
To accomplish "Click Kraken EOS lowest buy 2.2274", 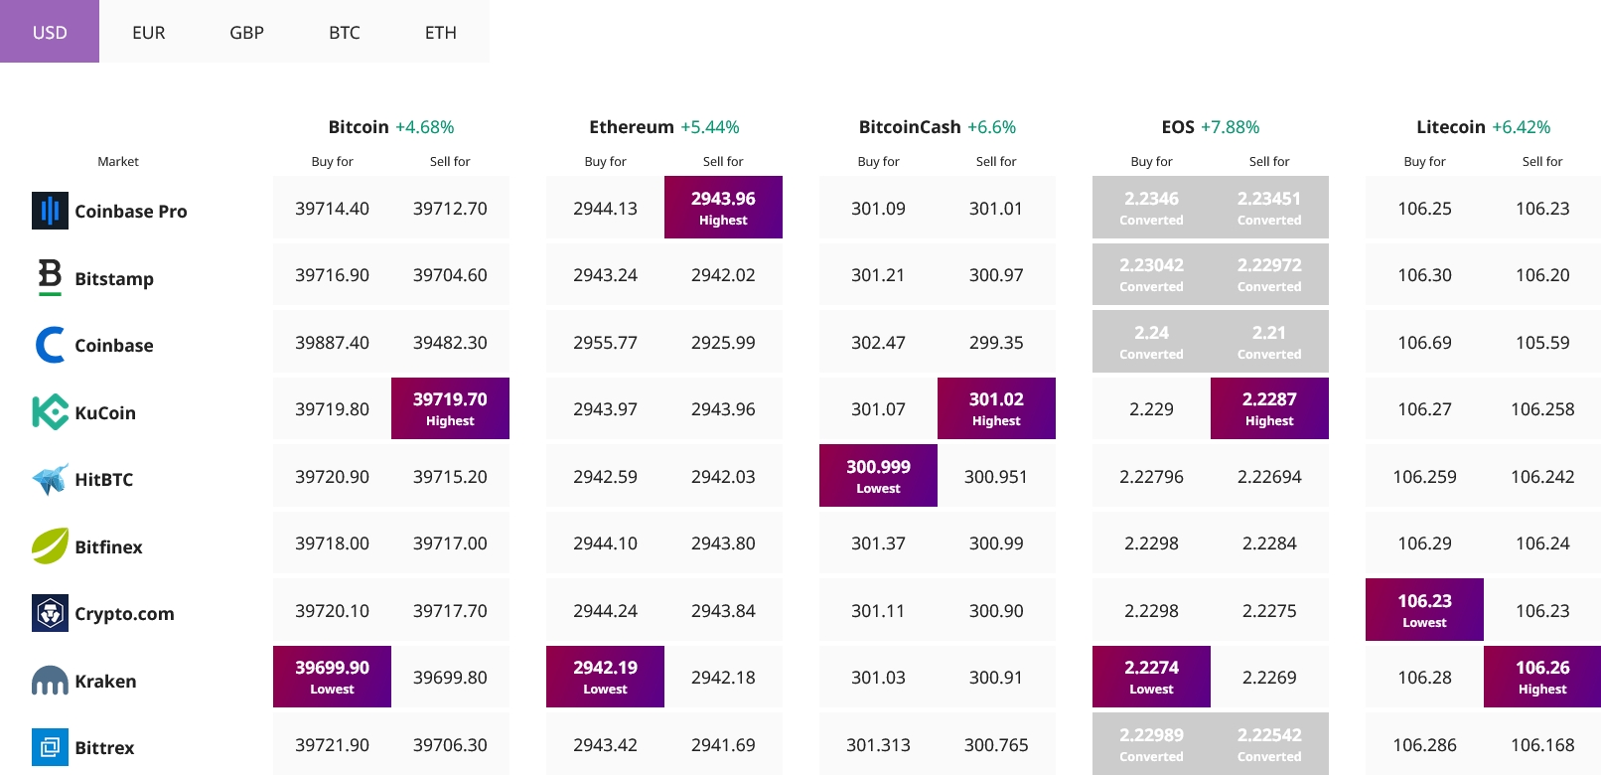I will (x=1151, y=677).
